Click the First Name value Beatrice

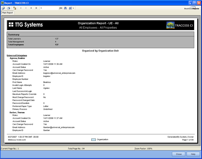(x=47, y=82)
